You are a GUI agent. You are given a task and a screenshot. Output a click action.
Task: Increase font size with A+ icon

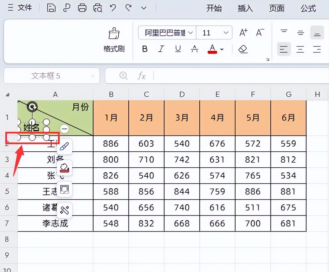click(243, 33)
